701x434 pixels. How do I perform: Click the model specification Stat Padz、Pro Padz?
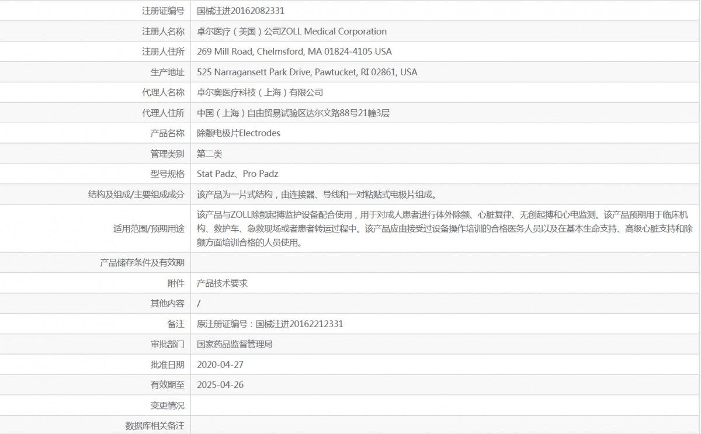(x=238, y=174)
